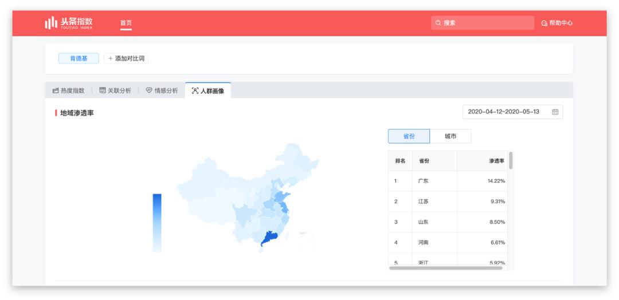This screenshot has width=619, height=300.
Task: Switch the ranking to 城市
Action: point(450,136)
